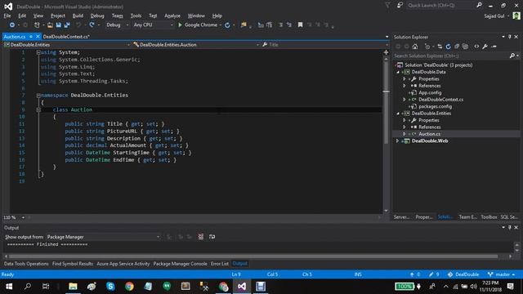523x294 pixels.
Task: Click the browser Refresh toolbar icon
Action: coord(227,25)
